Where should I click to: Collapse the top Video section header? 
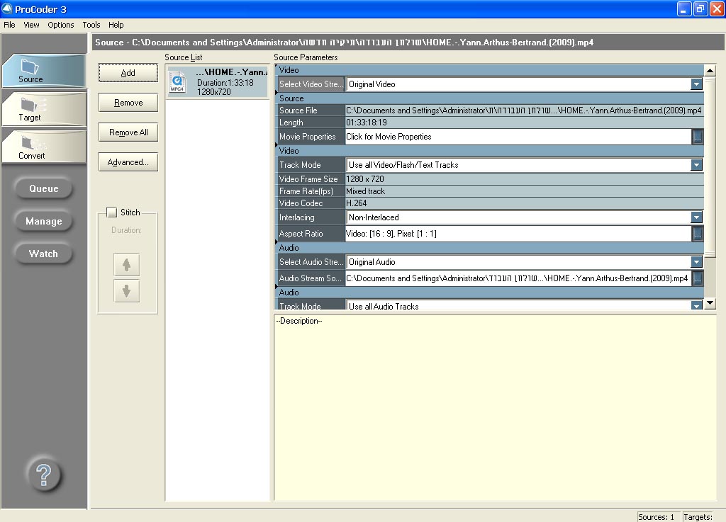(489, 70)
